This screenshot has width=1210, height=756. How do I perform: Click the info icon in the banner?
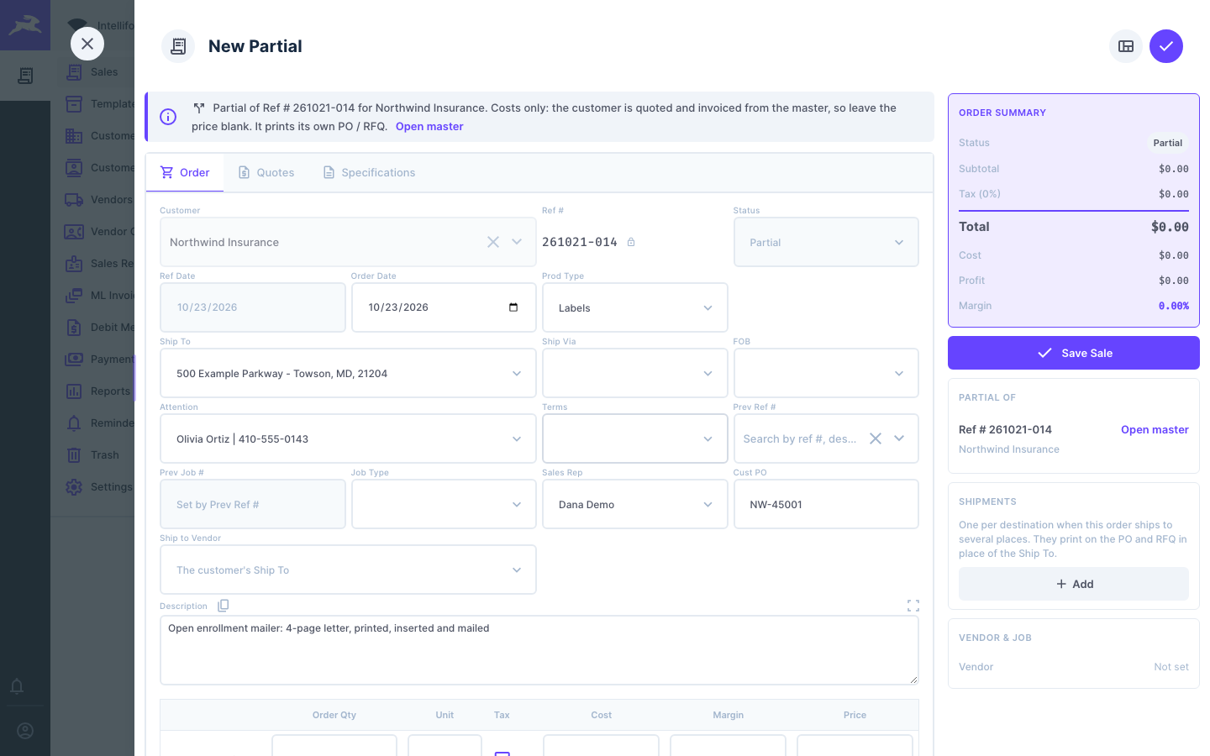(168, 117)
